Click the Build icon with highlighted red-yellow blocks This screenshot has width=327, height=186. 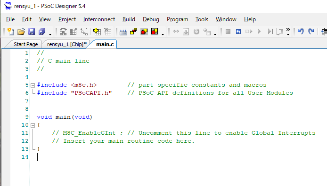pos(144,32)
